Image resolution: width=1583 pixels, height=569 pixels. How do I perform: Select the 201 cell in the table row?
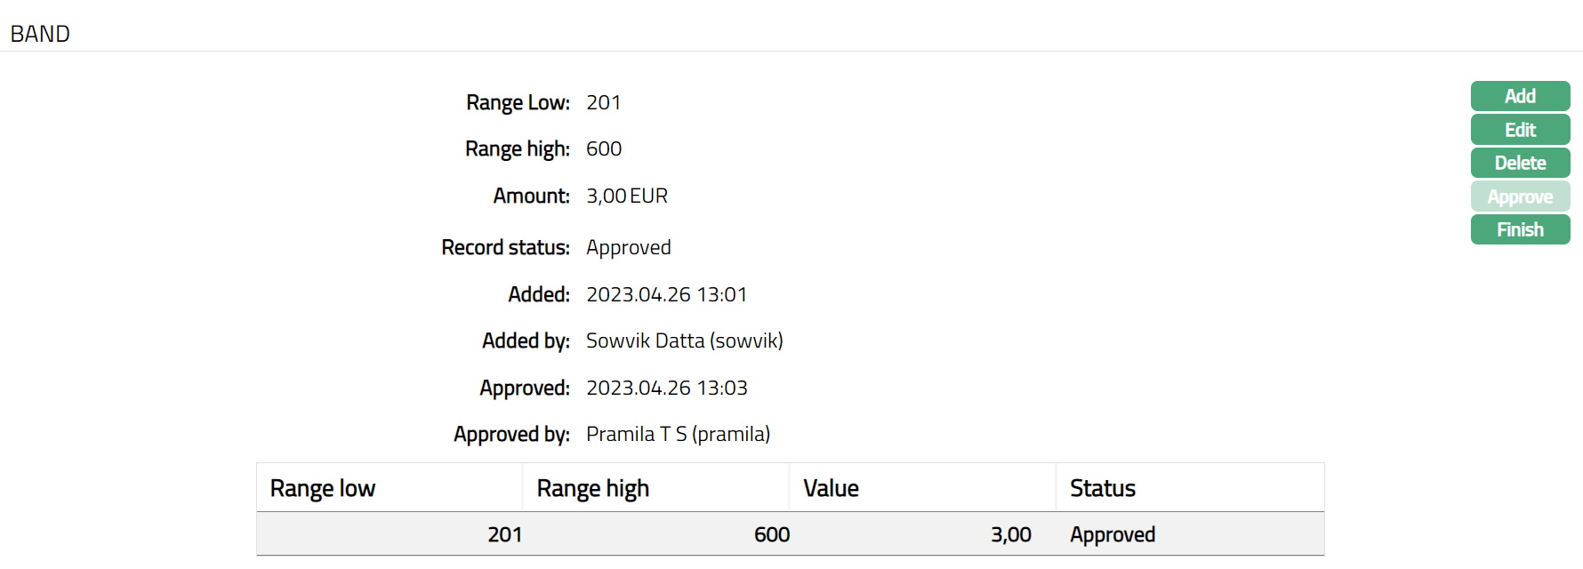click(504, 534)
